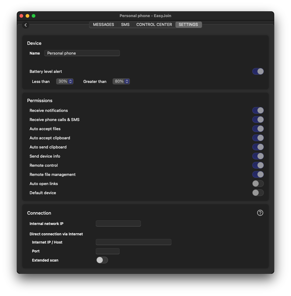Click the Device section heading
This screenshot has width=291, height=296.
[x=34, y=43]
